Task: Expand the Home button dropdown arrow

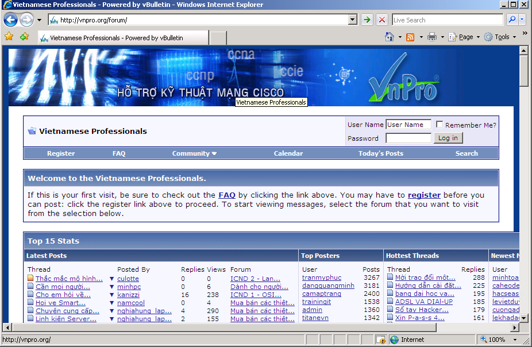Action: pos(400,37)
